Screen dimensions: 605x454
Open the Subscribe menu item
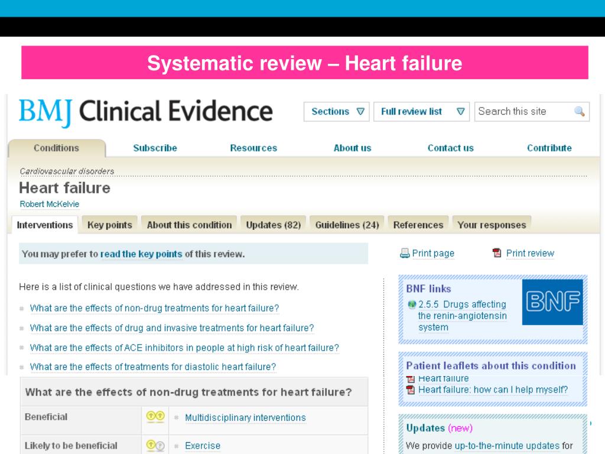[155, 148]
